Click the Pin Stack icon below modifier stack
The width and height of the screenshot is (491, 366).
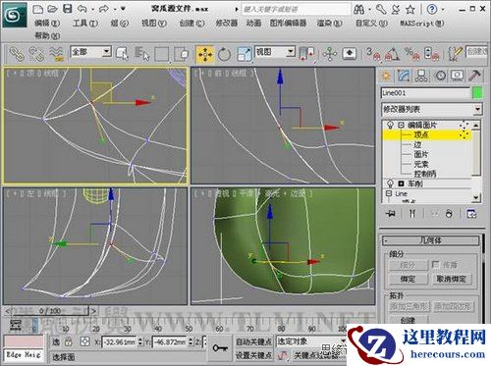(391, 214)
